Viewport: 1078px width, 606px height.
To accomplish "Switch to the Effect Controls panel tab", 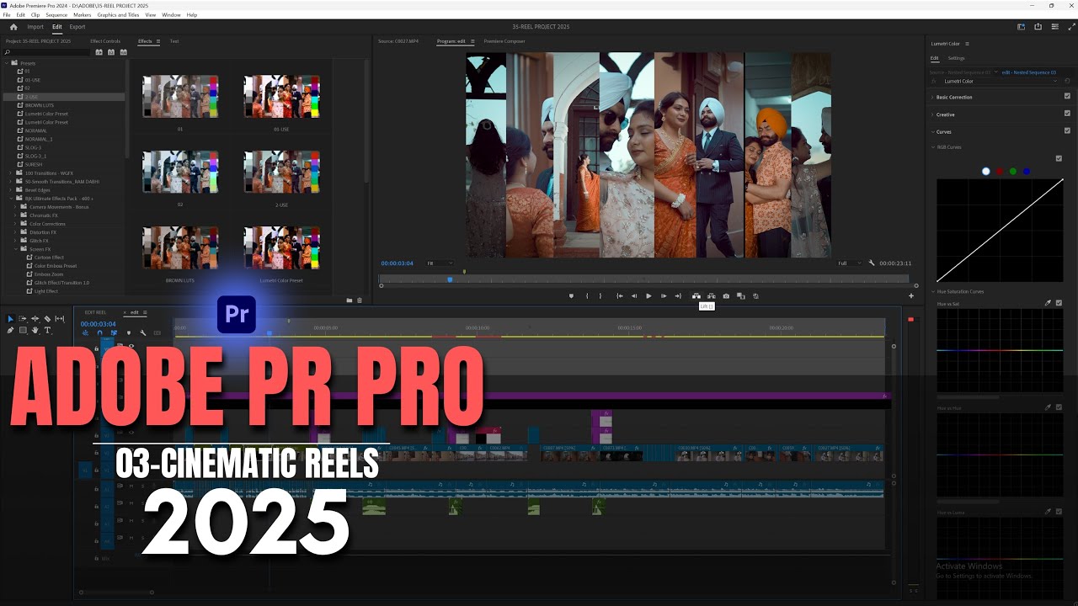I will 105,41.
